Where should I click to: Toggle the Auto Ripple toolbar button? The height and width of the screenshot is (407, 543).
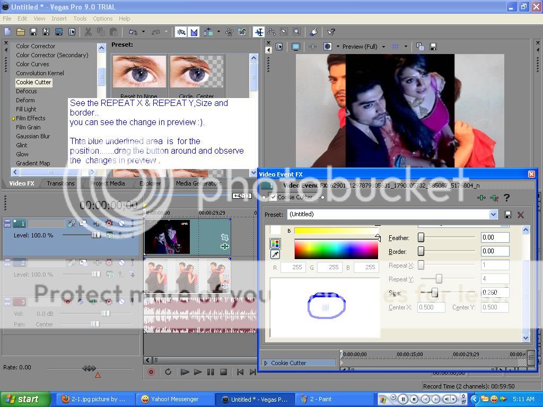[x=208, y=32]
